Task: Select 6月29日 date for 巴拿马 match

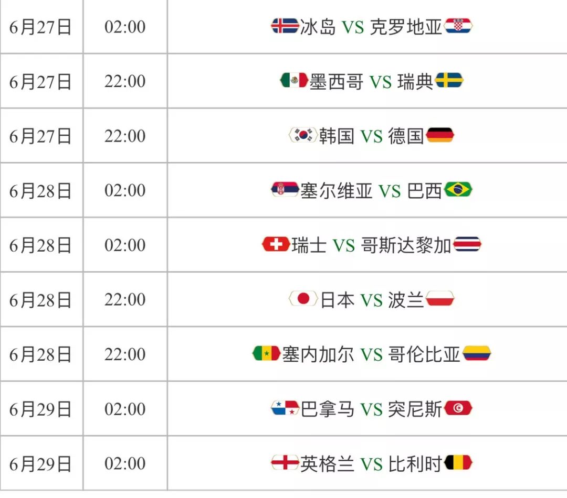Action: tap(40, 409)
